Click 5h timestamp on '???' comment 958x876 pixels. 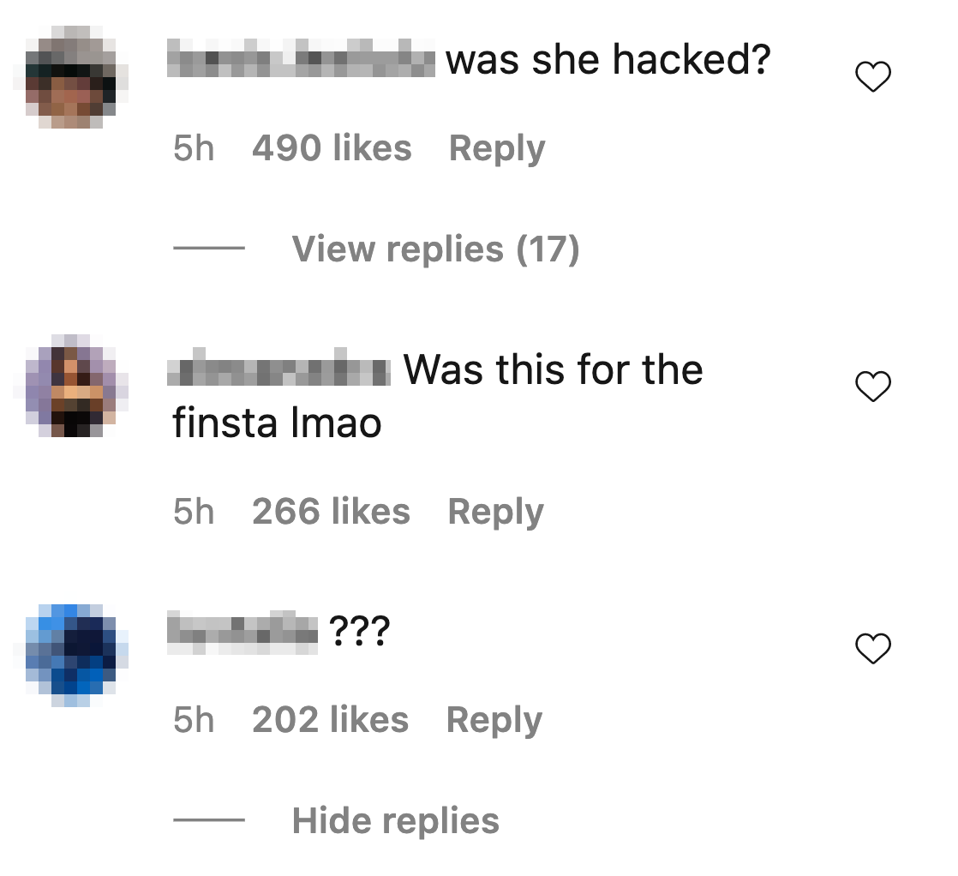[x=194, y=719]
